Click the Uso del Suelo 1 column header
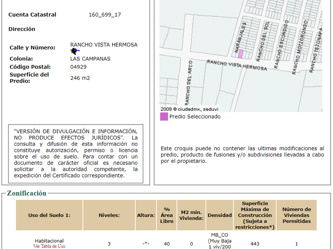The width and height of the screenshot is (333, 249). 49,215
